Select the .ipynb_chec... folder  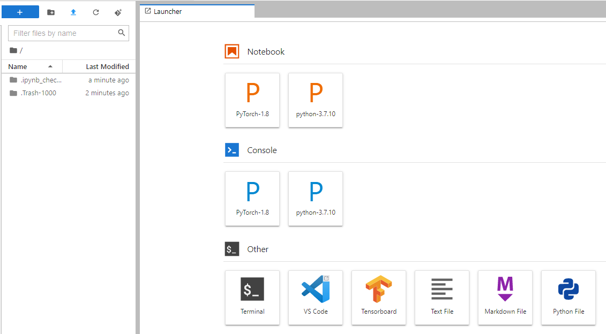tap(69, 80)
